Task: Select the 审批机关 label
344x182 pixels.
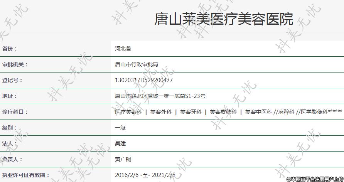Action: pyautogui.click(x=15, y=65)
